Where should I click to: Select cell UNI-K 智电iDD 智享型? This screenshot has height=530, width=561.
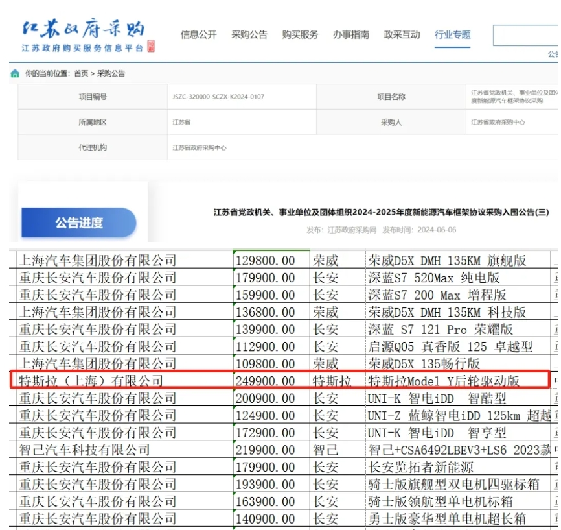click(x=458, y=433)
